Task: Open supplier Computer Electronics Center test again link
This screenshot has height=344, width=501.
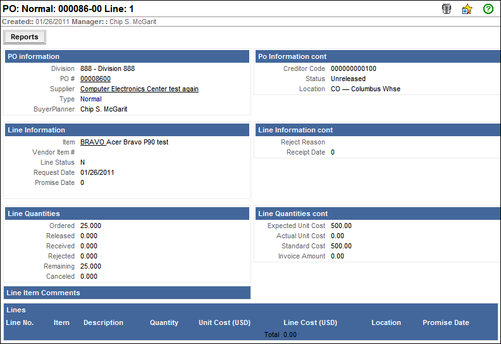Action: tap(139, 89)
